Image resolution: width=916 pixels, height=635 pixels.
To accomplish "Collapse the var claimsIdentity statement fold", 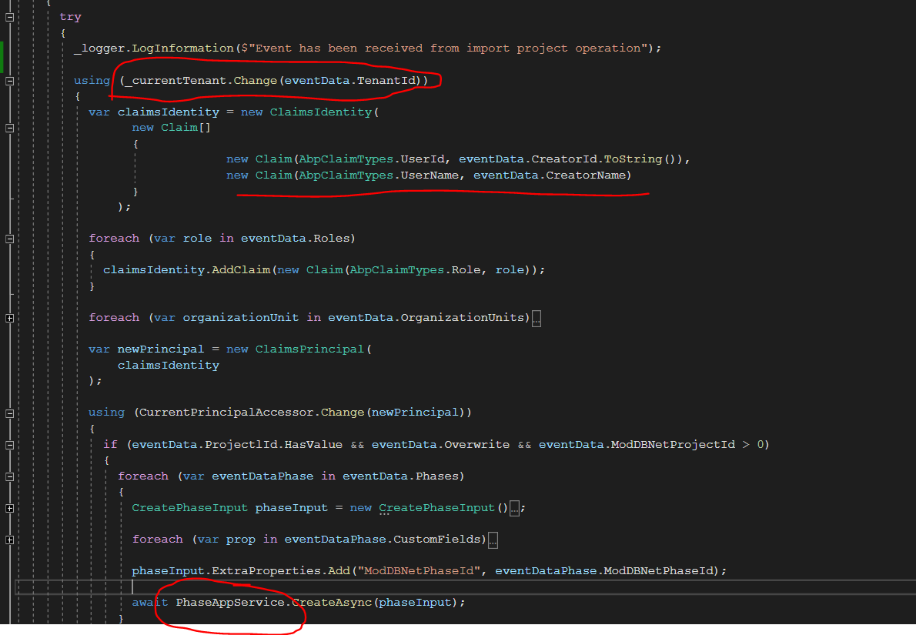I will (x=9, y=112).
